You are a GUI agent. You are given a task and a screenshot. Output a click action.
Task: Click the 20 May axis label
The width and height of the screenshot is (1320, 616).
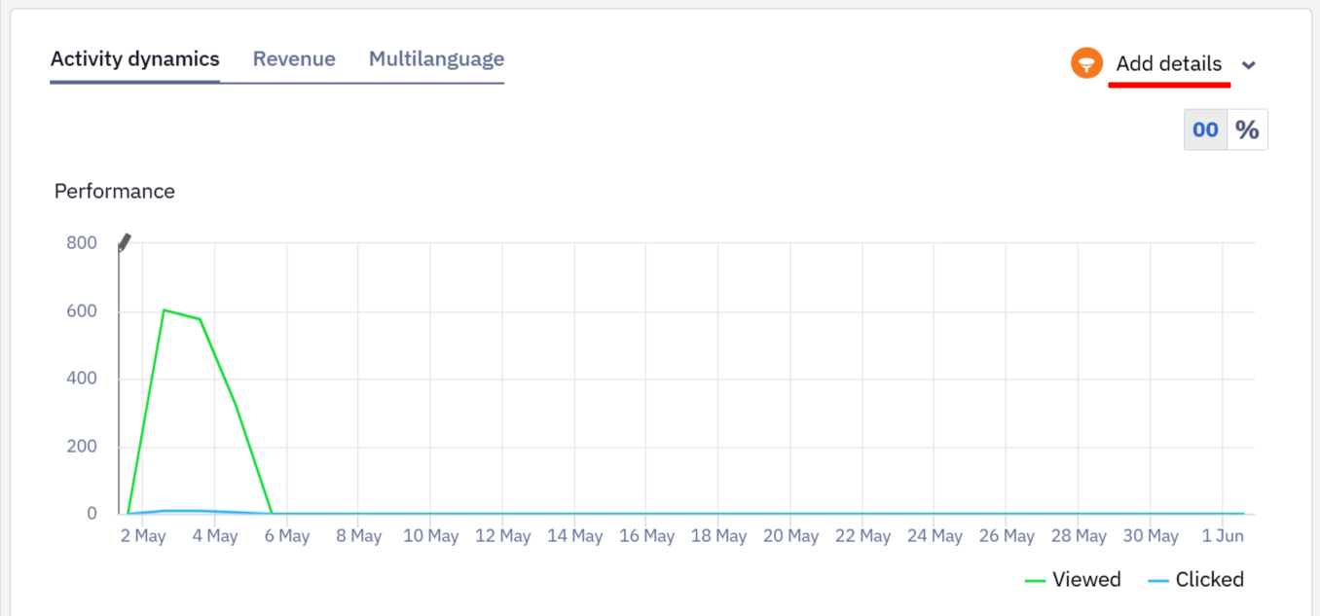pos(790,536)
